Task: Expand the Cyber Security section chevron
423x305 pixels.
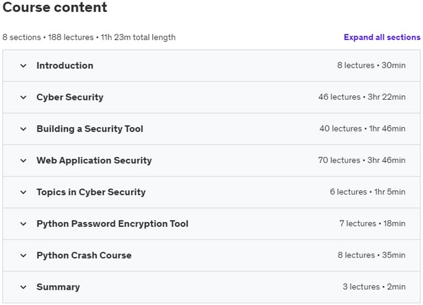Action: pos(23,97)
